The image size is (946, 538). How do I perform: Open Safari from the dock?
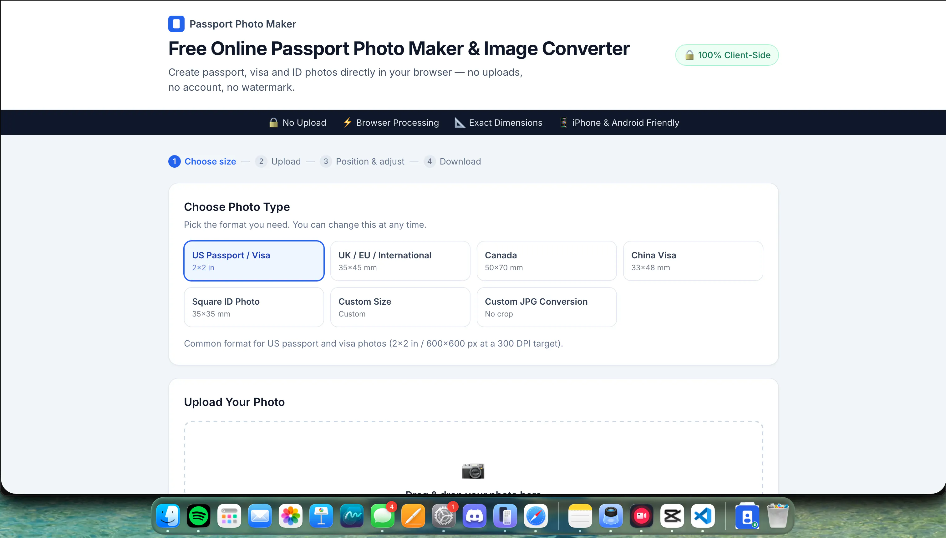(536, 516)
